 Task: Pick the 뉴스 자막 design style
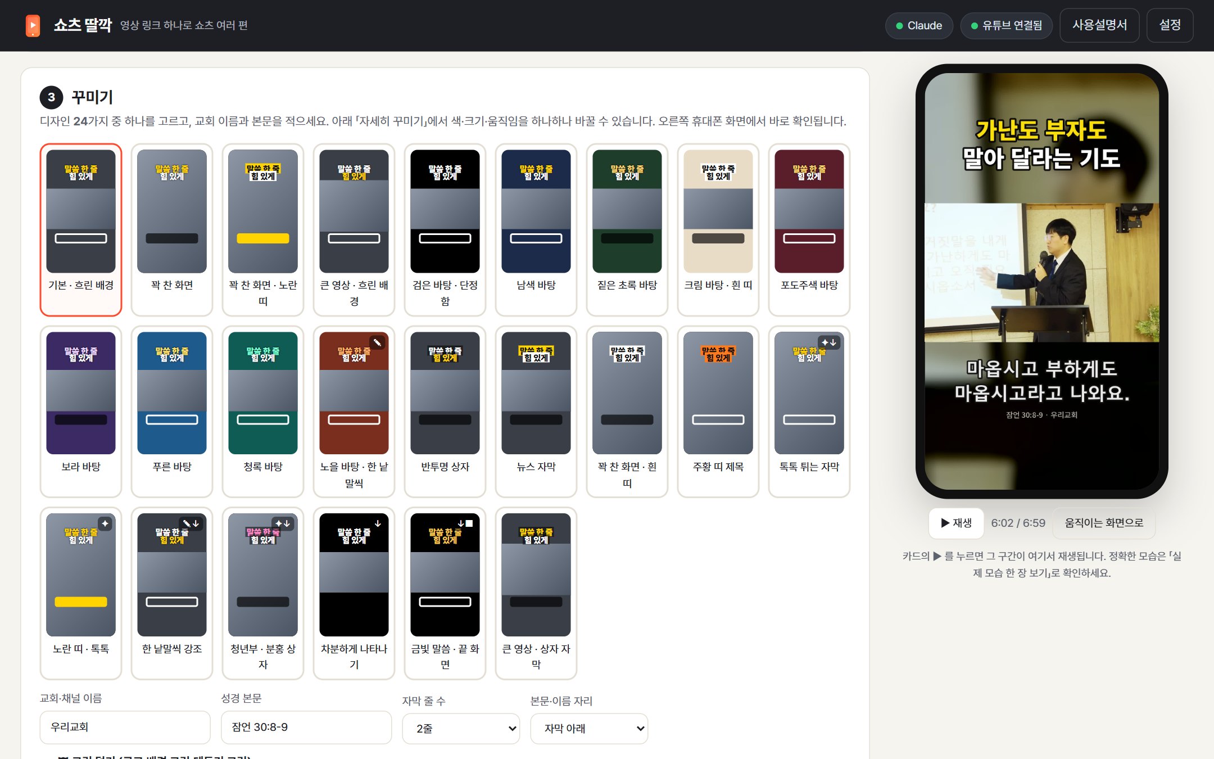point(536,412)
